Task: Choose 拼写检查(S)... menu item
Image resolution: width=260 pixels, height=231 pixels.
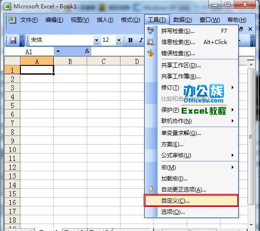Action: click(191, 31)
